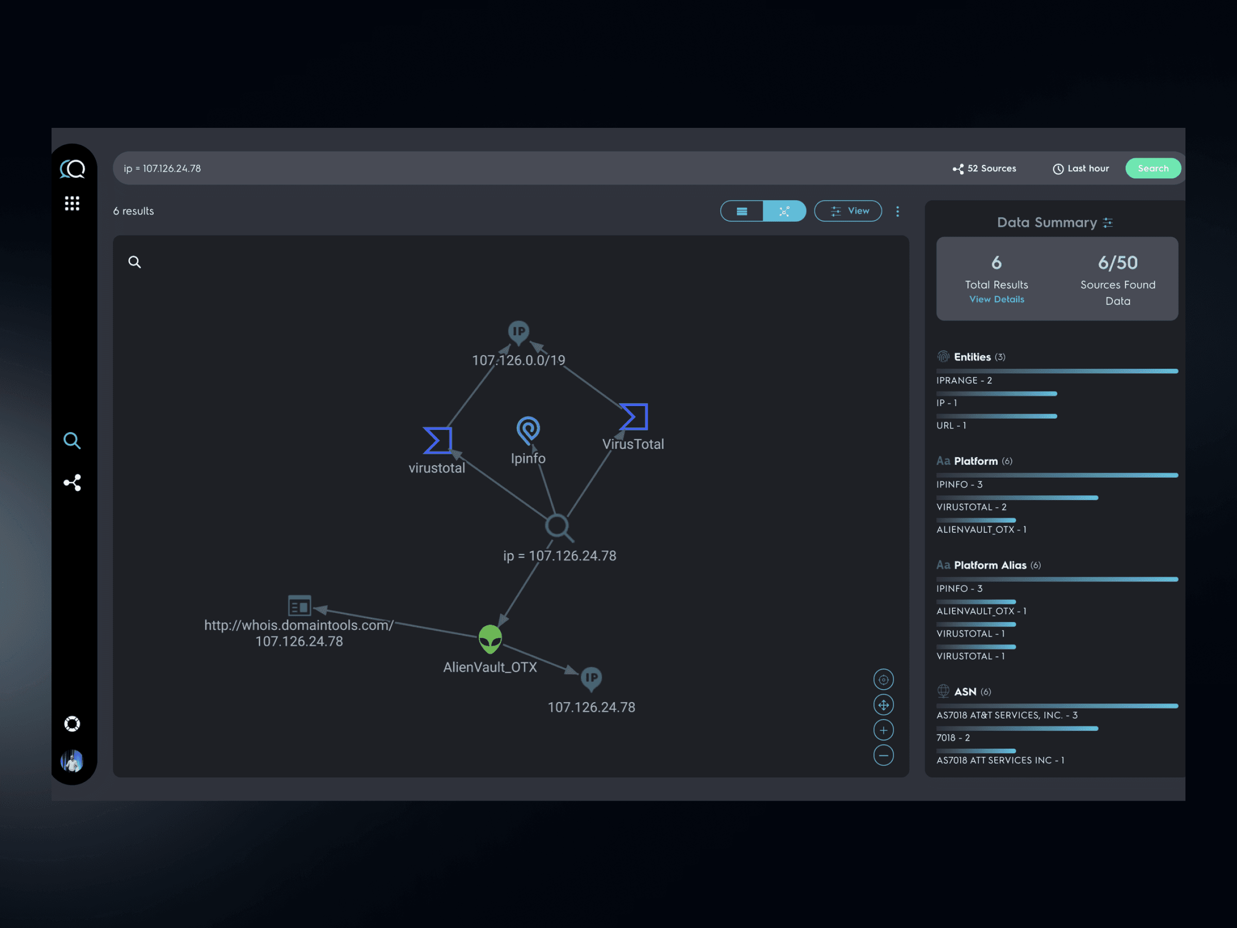Open the View options button

(x=848, y=211)
